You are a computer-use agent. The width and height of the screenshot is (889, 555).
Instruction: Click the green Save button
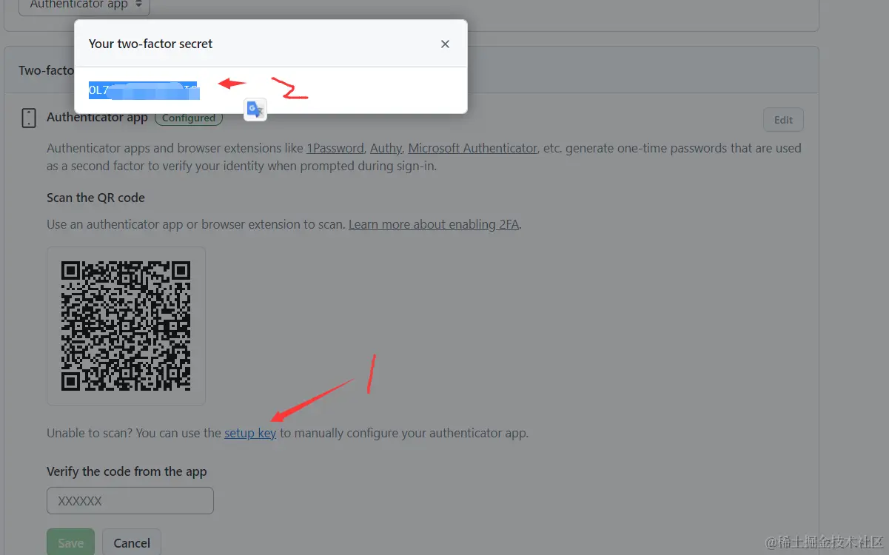(x=70, y=542)
